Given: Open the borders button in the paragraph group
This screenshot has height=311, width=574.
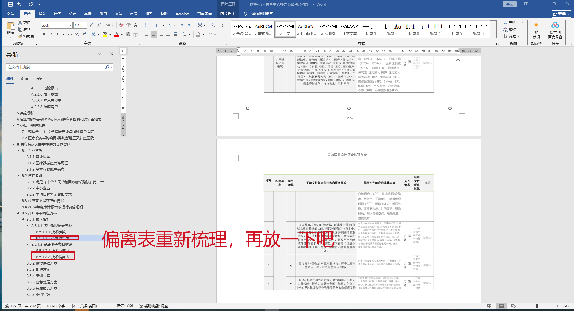Looking at the screenshot, I should point(210,35).
